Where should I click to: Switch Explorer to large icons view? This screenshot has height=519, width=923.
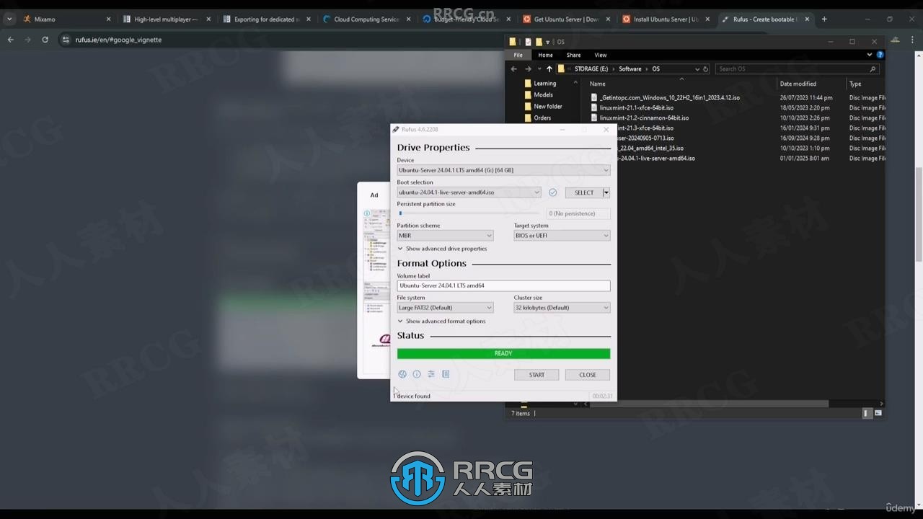[x=878, y=413]
